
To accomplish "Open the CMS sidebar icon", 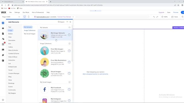I will [x=3, y=60].
